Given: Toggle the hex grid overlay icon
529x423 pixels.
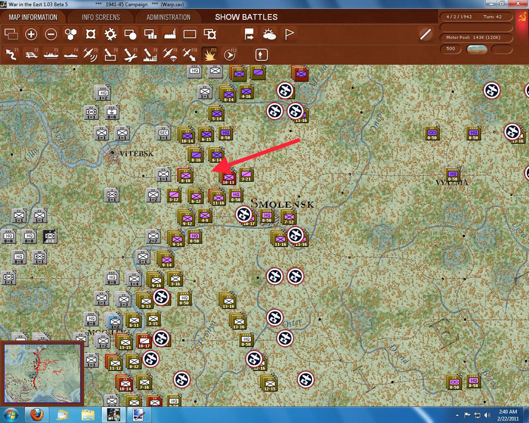Looking at the screenshot, I should [x=71, y=34].
